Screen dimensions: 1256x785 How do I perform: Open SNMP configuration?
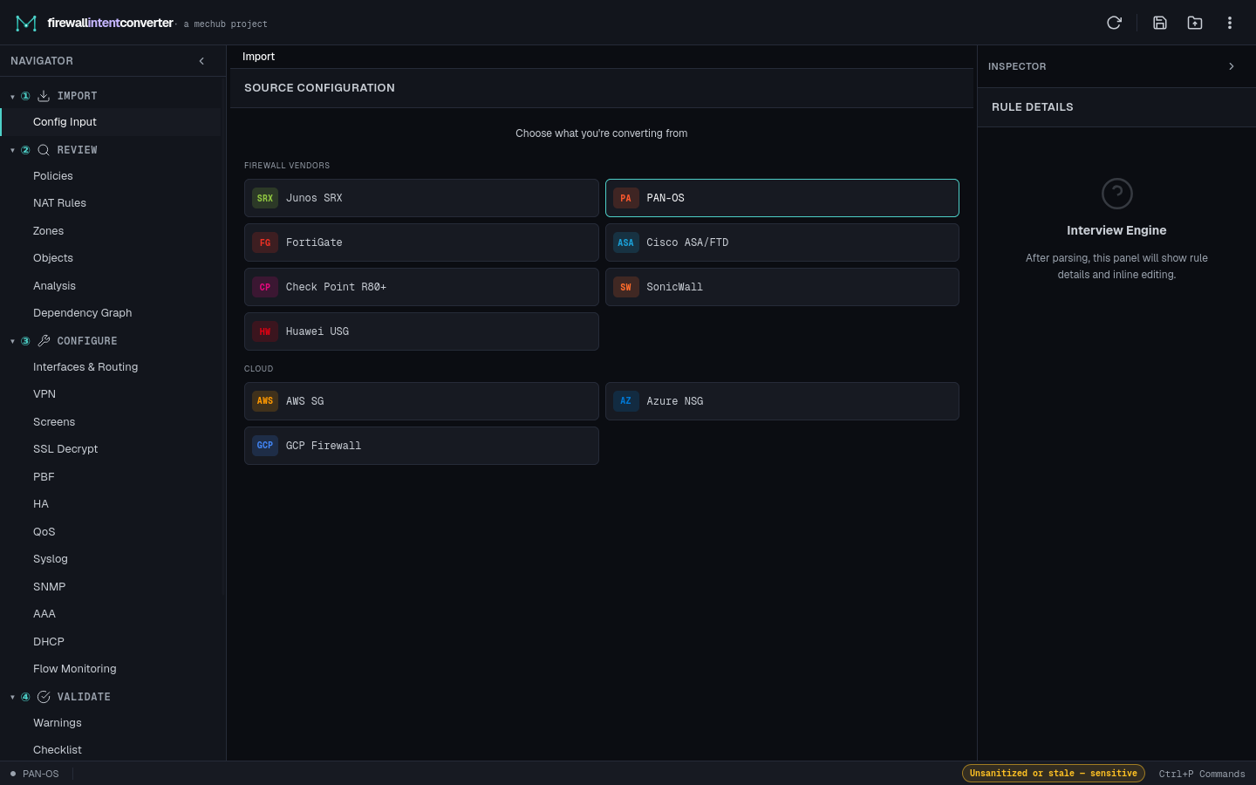(113, 587)
